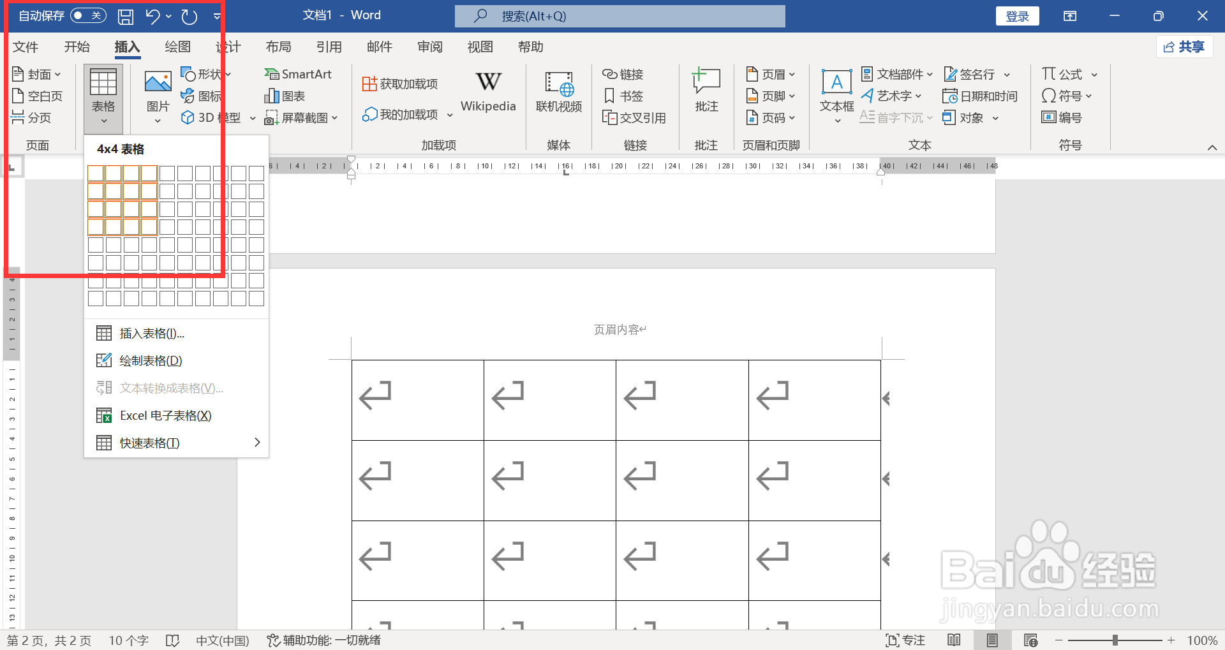Switch to the 帮助 tab
This screenshot has height=650, width=1225.
[x=530, y=47]
